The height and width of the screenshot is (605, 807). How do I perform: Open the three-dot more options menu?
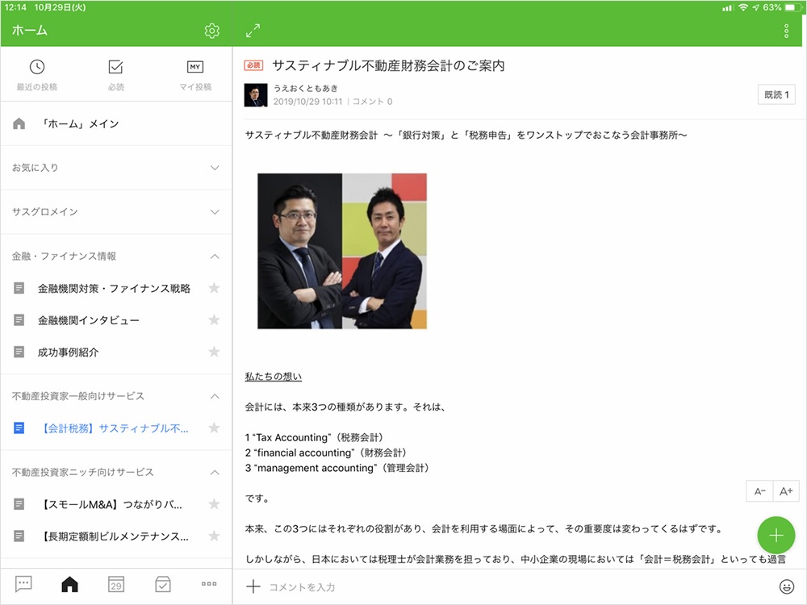(786, 31)
